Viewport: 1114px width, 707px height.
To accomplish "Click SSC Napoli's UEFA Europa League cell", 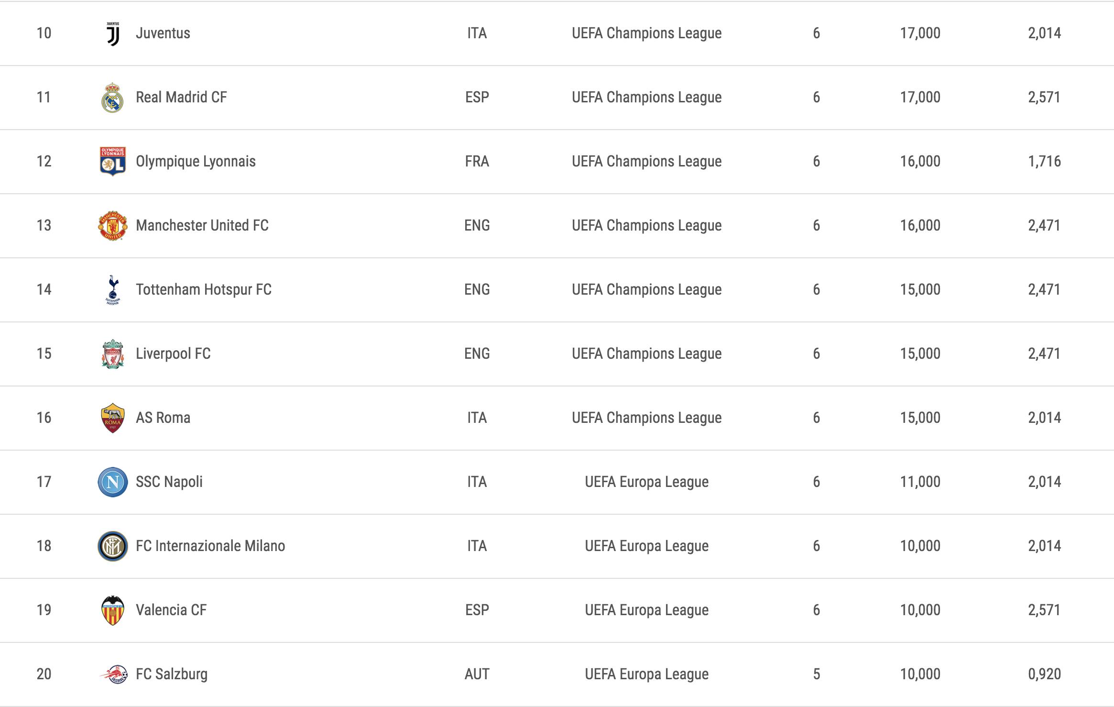I will pos(647,482).
